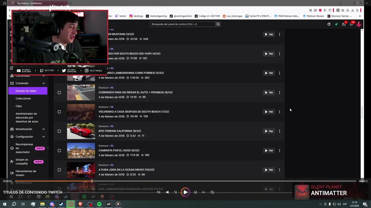
Task: Show more bookmarks with the double chevron
Action: coord(360,16)
